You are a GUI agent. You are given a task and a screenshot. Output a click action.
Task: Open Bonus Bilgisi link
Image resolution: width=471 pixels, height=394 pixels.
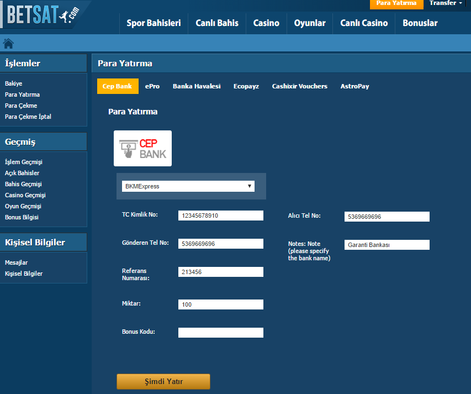(22, 217)
